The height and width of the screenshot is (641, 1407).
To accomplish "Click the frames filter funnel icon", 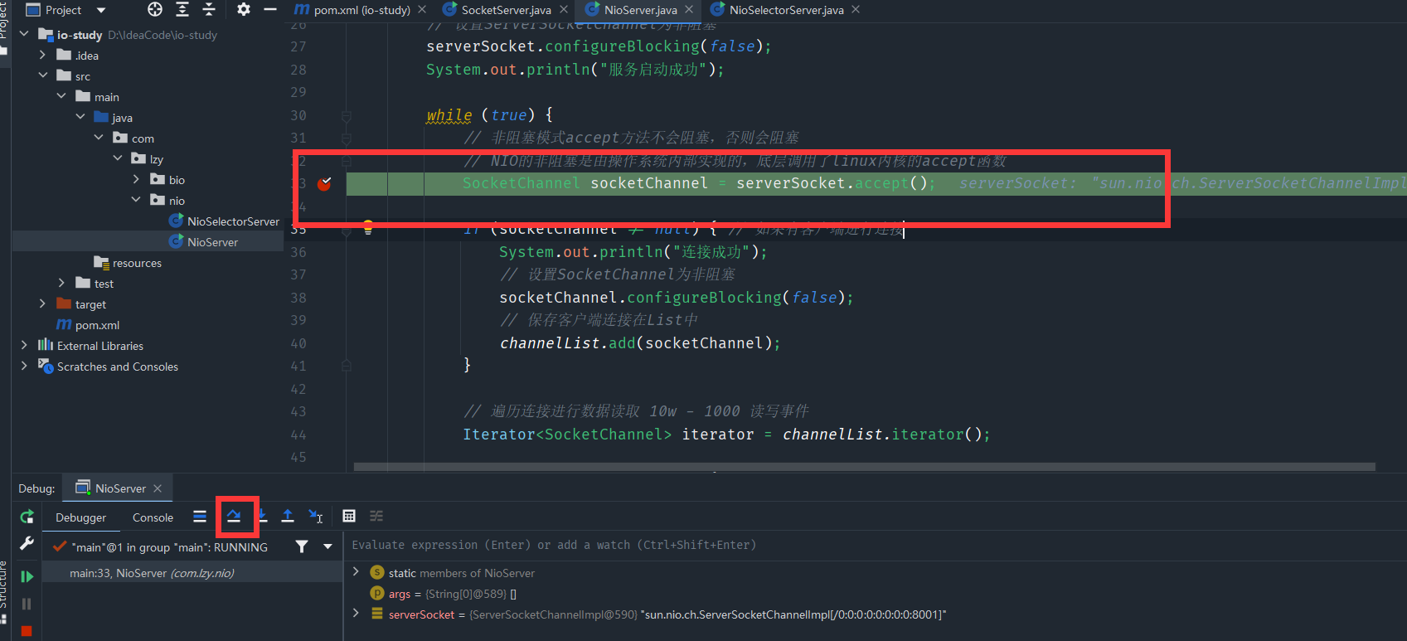I will point(302,546).
